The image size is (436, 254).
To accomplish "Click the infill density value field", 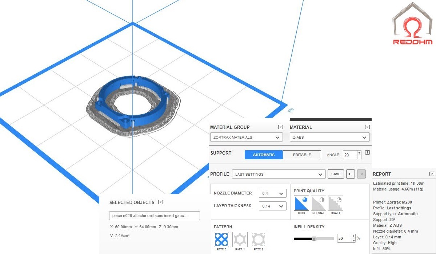I will point(344,238).
